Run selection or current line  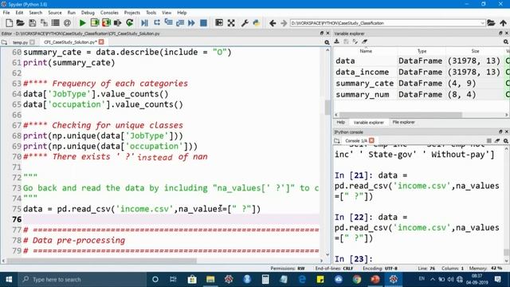click(118, 23)
